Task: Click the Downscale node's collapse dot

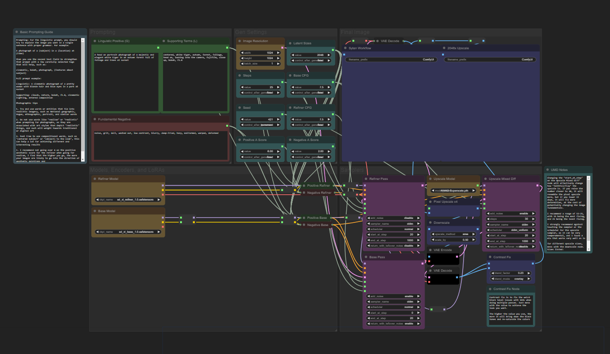Action: pyautogui.click(x=430, y=223)
